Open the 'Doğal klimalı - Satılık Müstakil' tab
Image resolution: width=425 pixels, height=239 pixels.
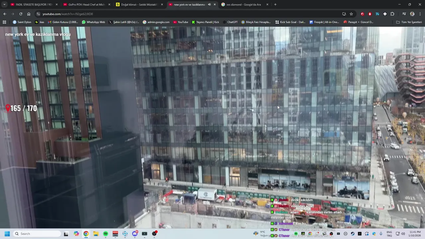139,5
